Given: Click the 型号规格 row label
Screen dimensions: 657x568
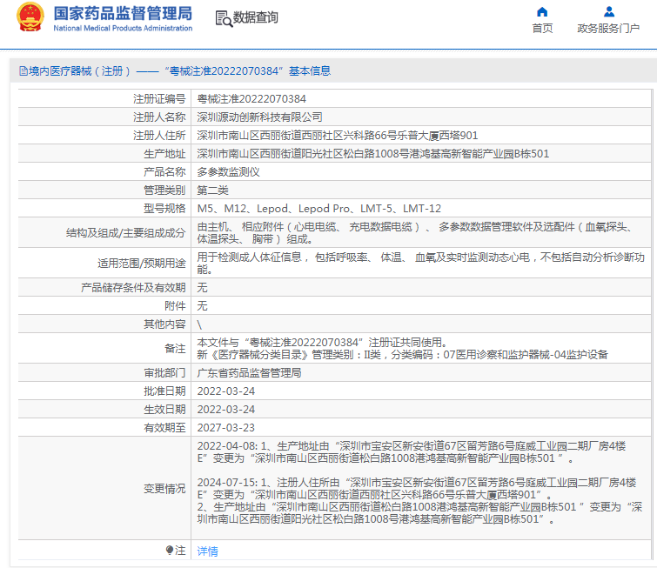Looking at the screenshot, I should click(x=164, y=209).
